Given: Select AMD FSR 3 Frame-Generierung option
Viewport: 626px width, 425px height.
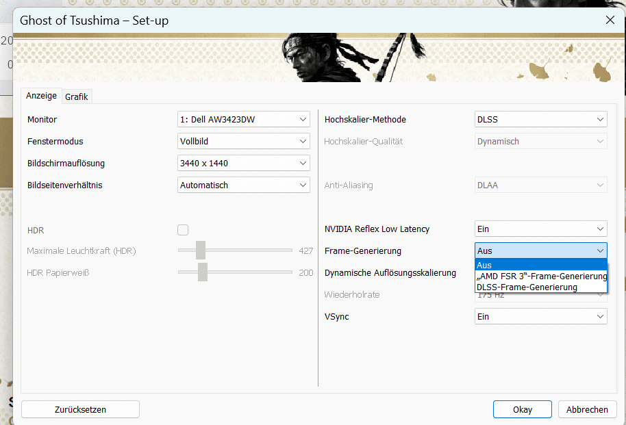Looking at the screenshot, I should (541, 276).
